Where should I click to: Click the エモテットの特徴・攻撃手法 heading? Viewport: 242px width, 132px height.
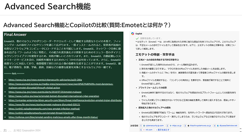click(x=155, y=55)
